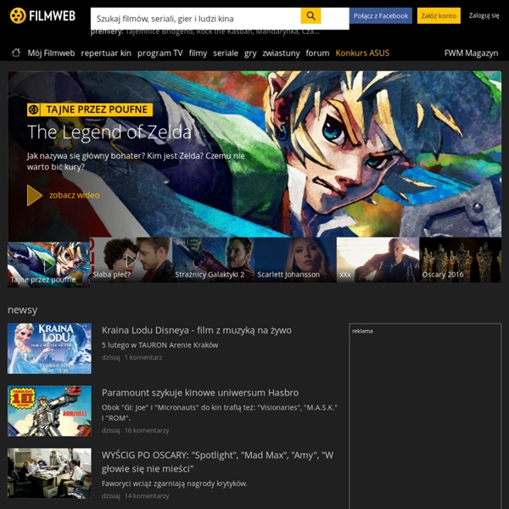Image resolution: width=509 pixels, height=509 pixels.
Task: Click the Połącz z Facebook button
Action: point(381,16)
